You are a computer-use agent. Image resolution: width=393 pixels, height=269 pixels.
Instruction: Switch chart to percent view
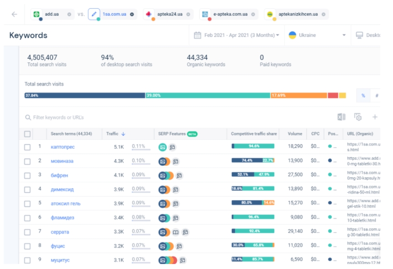(363, 96)
